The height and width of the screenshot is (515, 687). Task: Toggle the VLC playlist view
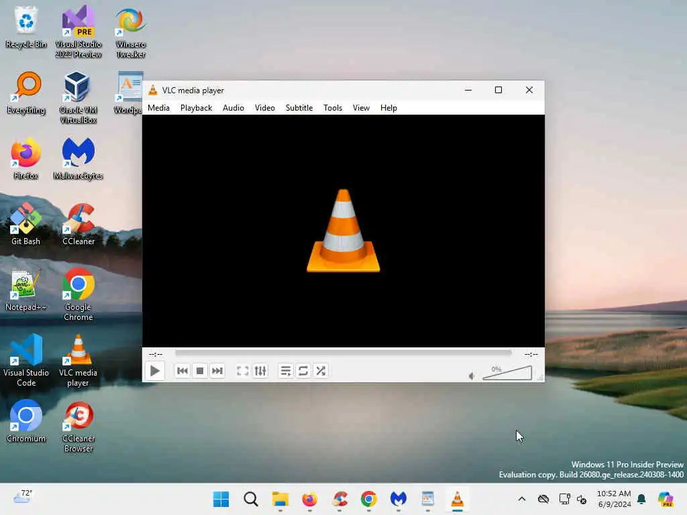[286, 371]
